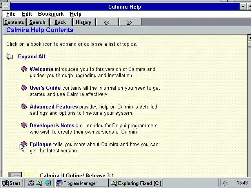
Task: Expand the Welcome book icon
Action: coord(24,69)
